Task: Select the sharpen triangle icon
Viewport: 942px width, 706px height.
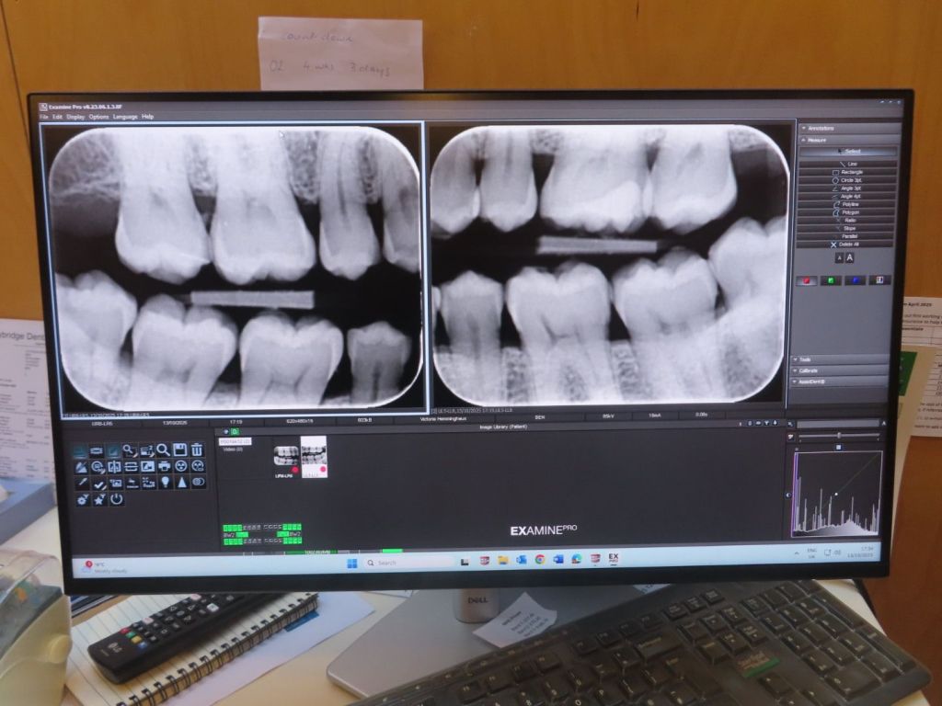Action: (181, 483)
